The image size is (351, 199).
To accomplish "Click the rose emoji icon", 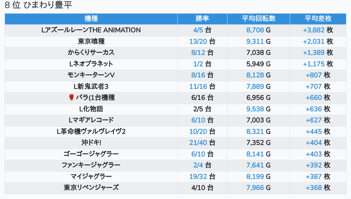I will tap(71, 98).
